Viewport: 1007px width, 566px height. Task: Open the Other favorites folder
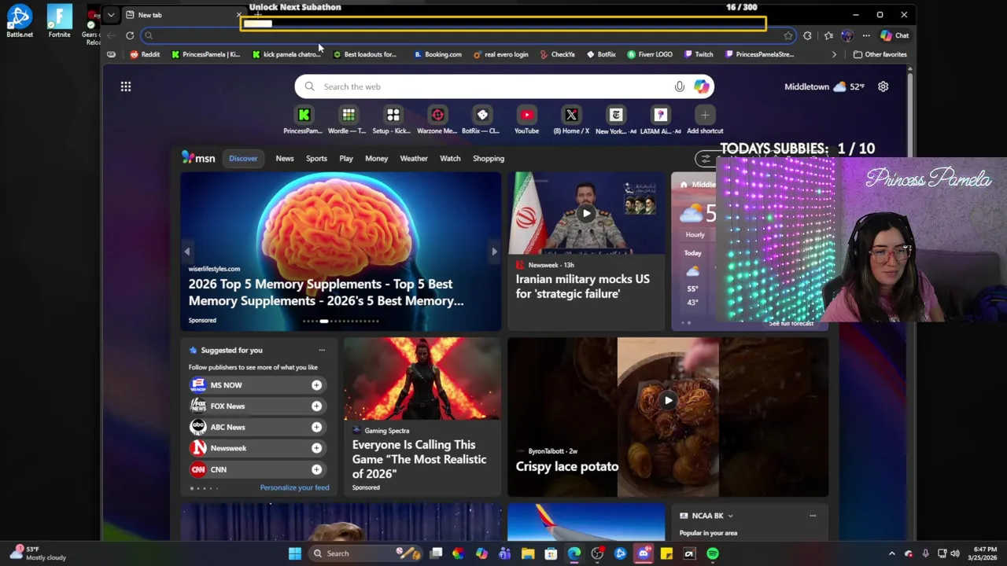(x=880, y=54)
